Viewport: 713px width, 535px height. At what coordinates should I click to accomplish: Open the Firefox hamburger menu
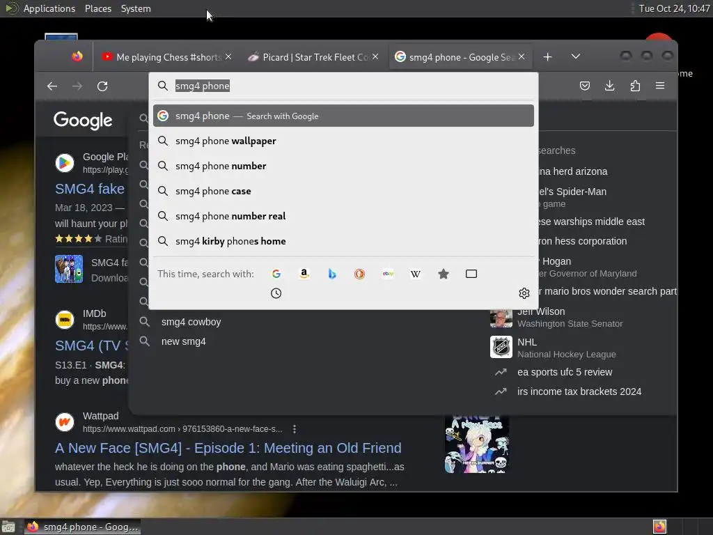(x=660, y=86)
